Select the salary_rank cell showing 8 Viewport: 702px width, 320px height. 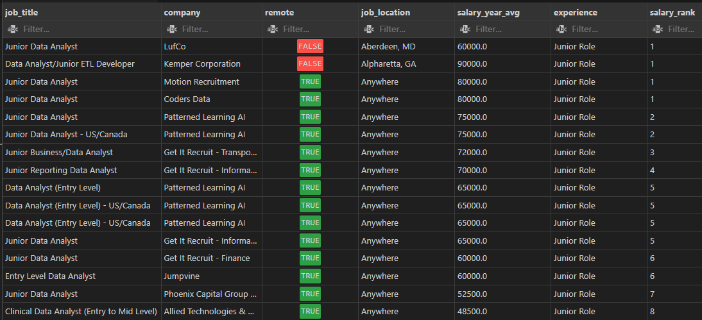click(x=653, y=312)
